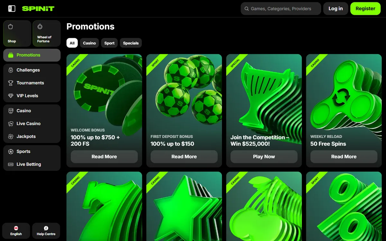Read More on Welcome Bonus card
The width and height of the screenshot is (386, 241).
[x=104, y=156]
